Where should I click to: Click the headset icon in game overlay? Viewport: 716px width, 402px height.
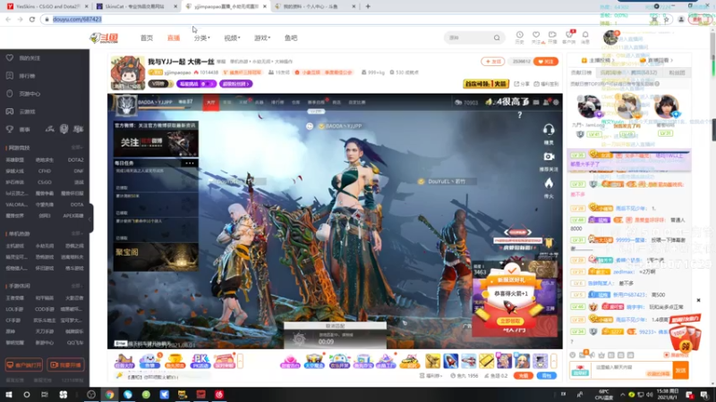point(549,130)
